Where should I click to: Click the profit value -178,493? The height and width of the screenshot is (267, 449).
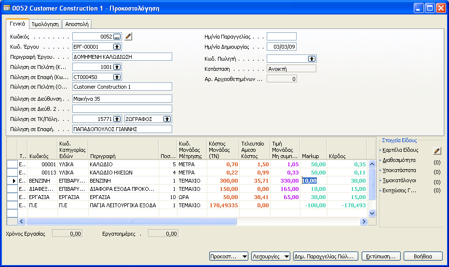point(347,205)
